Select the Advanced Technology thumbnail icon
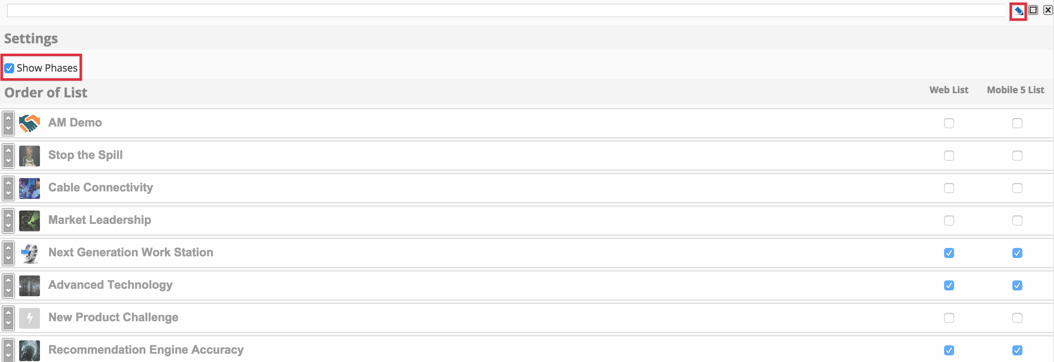This screenshot has width=1054, height=362. [x=30, y=285]
